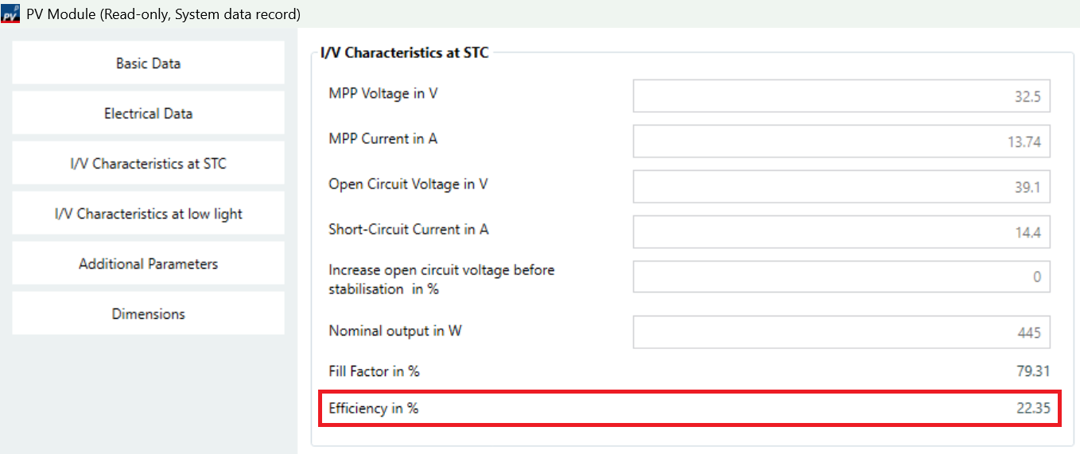Select I/V Characteristics at STC sidebar button
Viewport: 1080px width, 454px height.
148,164
